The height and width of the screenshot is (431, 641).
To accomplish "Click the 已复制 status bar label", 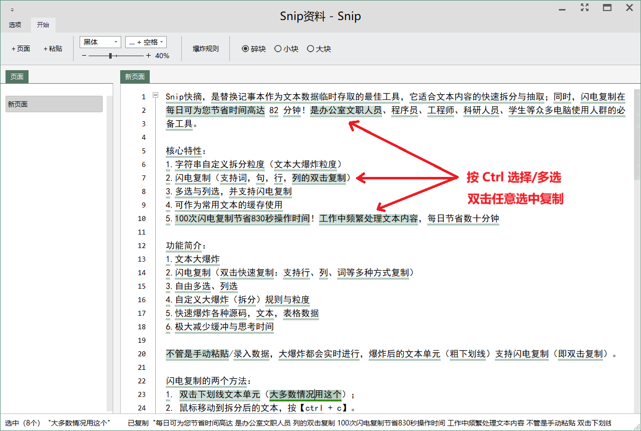I will click(138, 423).
